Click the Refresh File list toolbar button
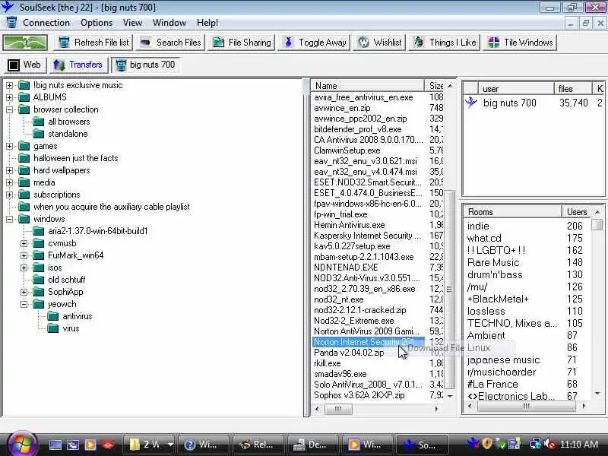Viewport: 608px width, 456px height. pyautogui.click(x=93, y=43)
